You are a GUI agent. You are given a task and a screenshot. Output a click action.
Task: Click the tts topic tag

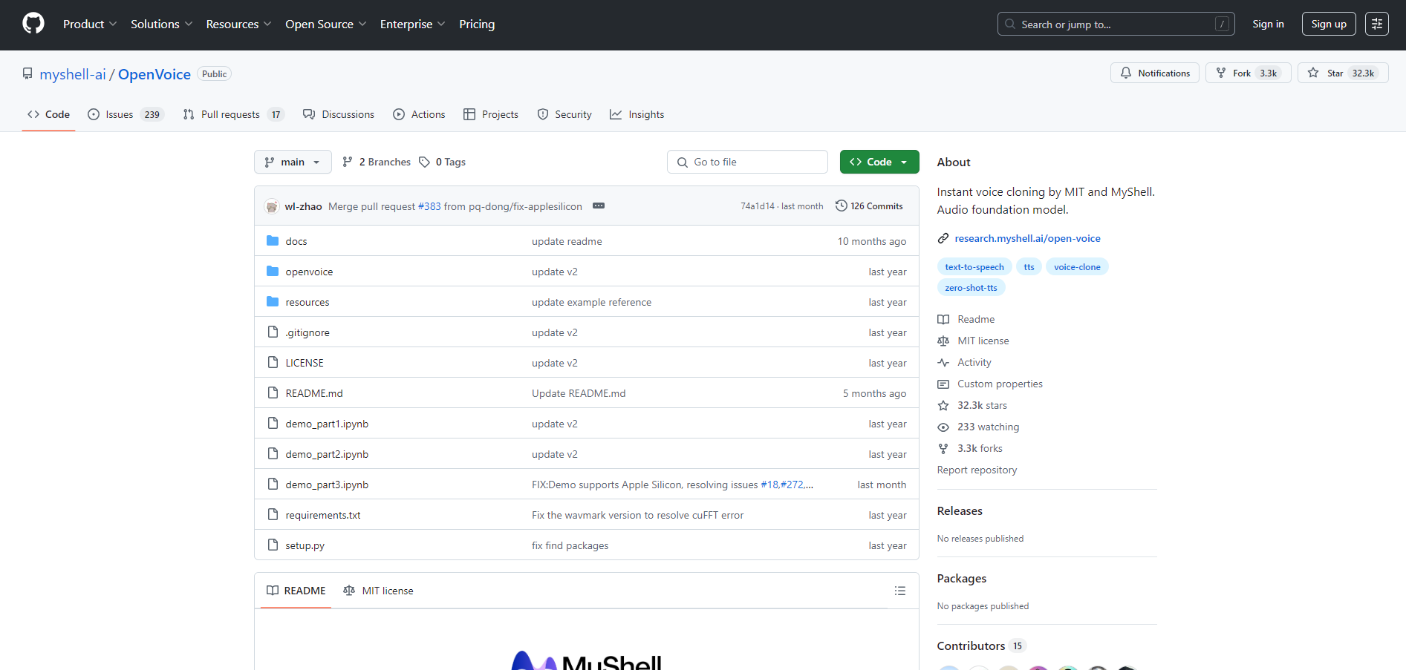click(x=1029, y=267)
